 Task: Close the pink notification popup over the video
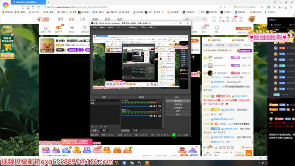click(90, 141)
